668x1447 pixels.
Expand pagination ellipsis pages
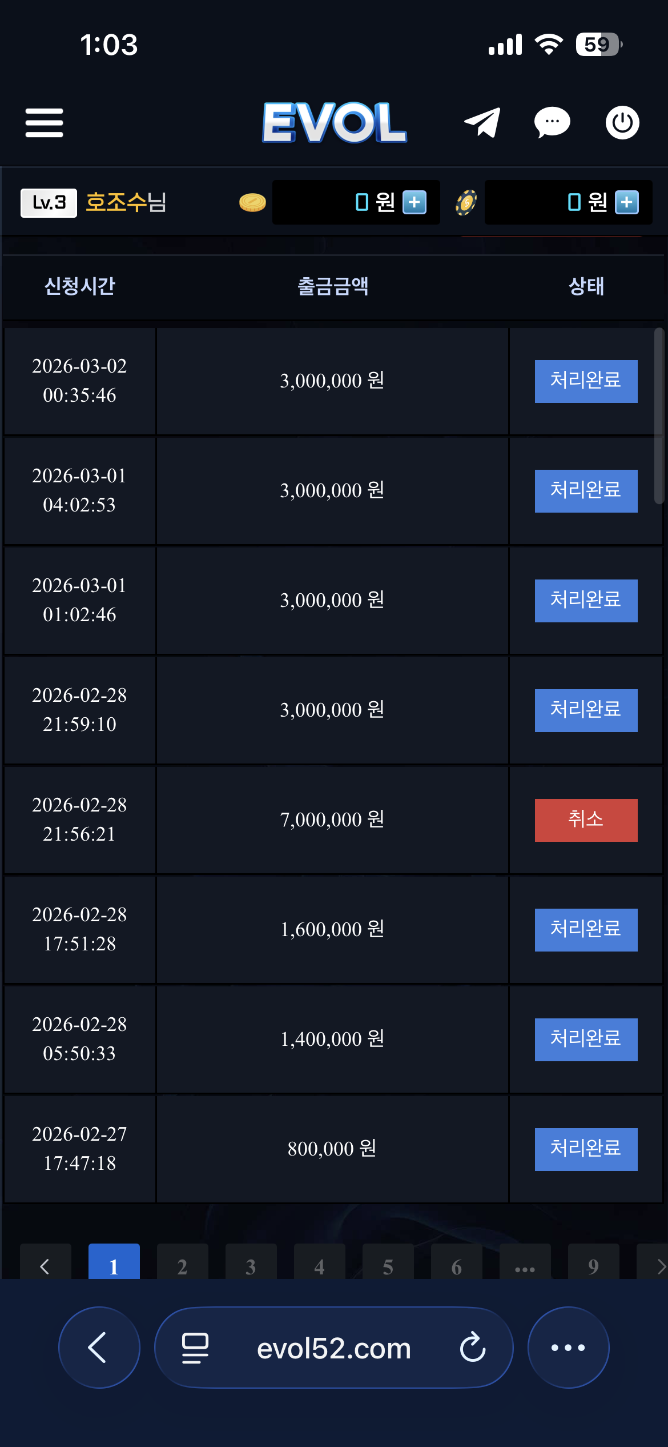[525, 1264]
